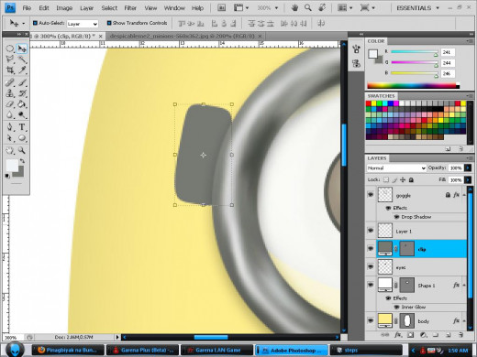
Task: Open the Image menu
Action: tap(64, 8)
